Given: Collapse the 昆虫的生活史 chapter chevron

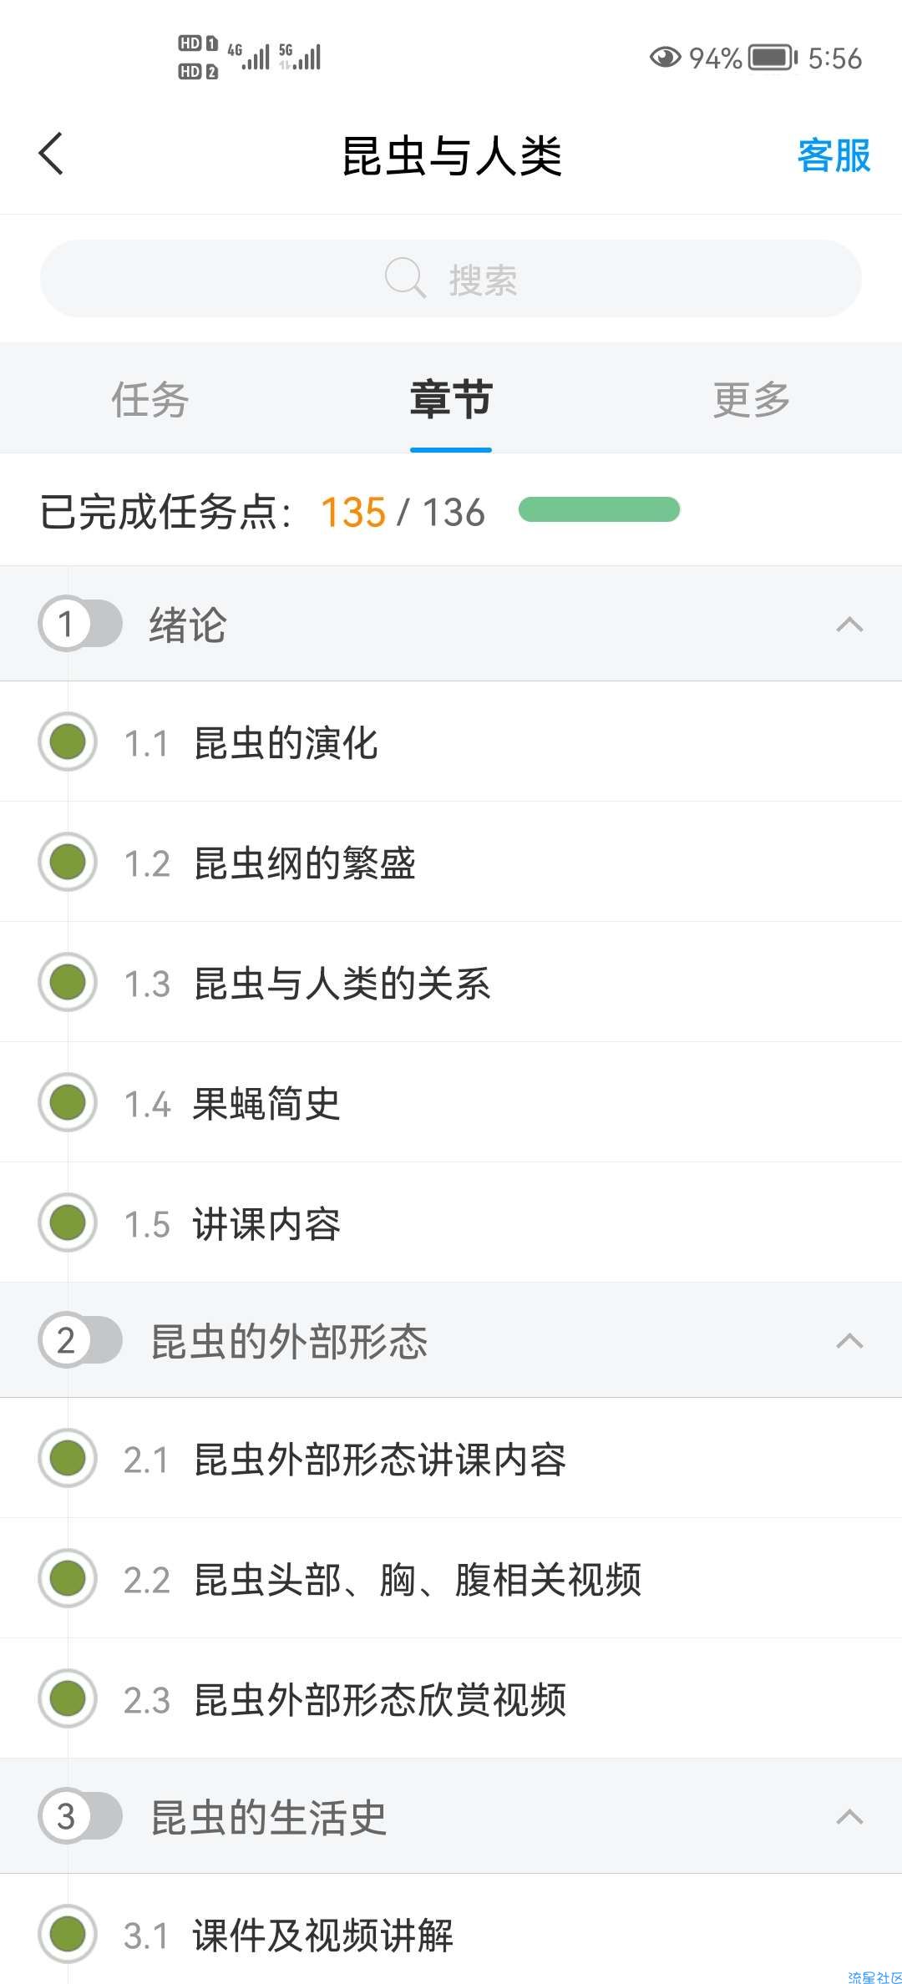Looking at the screenshot, I should 849,1816.
